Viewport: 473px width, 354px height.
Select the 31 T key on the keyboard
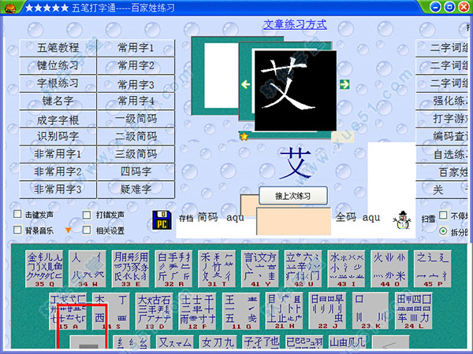pos(217,268)
